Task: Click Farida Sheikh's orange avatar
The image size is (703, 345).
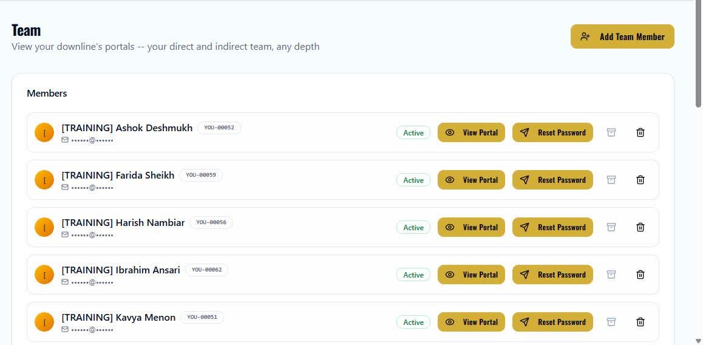Action: coord(44,180)
